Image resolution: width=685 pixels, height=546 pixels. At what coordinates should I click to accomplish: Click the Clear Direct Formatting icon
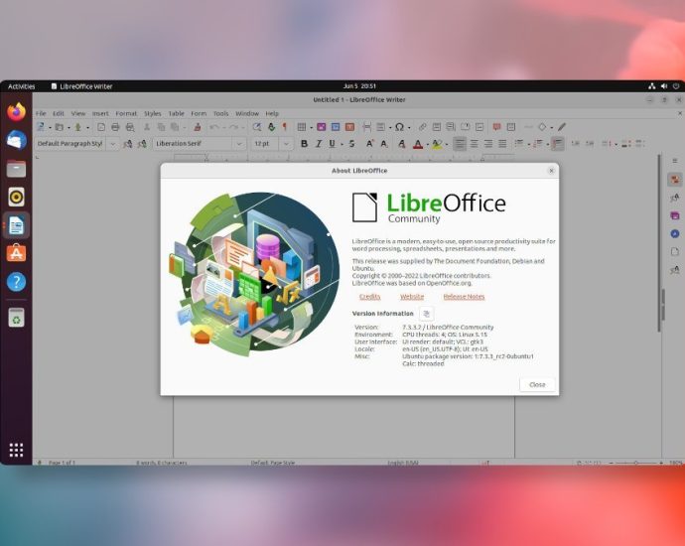401,144
